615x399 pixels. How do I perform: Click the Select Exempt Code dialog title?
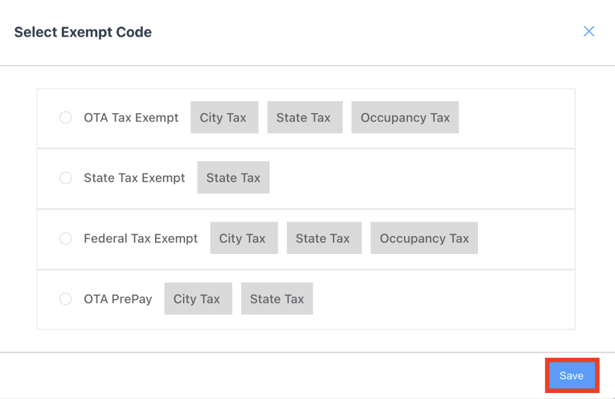pyautogui.click(x=83, y=32)
